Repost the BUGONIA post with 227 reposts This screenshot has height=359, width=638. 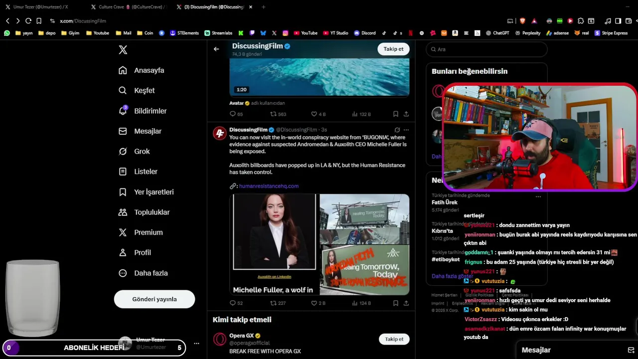coord(278,303)
